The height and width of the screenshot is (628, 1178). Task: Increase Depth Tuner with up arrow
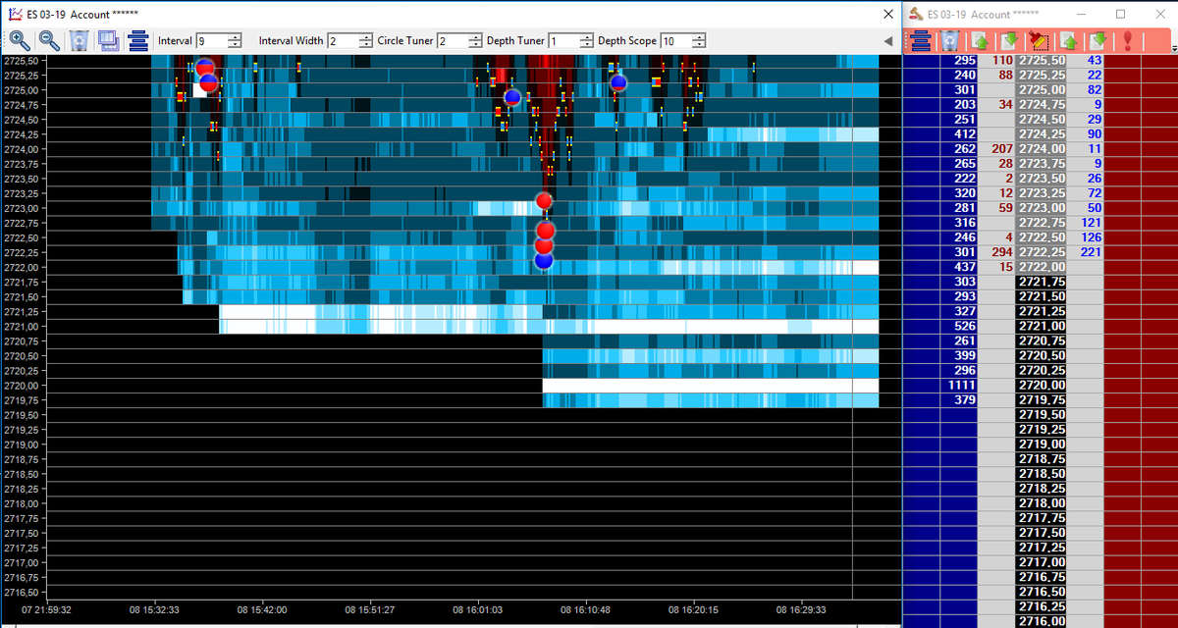coord(587,37)
